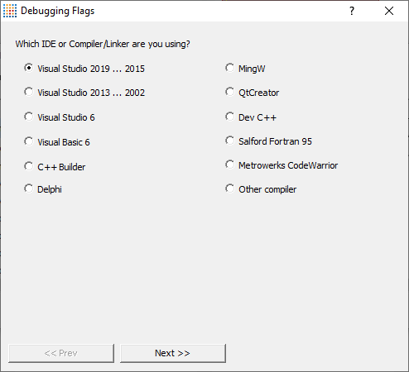Open help with the question mark button
The height and width of the screenshot is (372, 409).
352,11
